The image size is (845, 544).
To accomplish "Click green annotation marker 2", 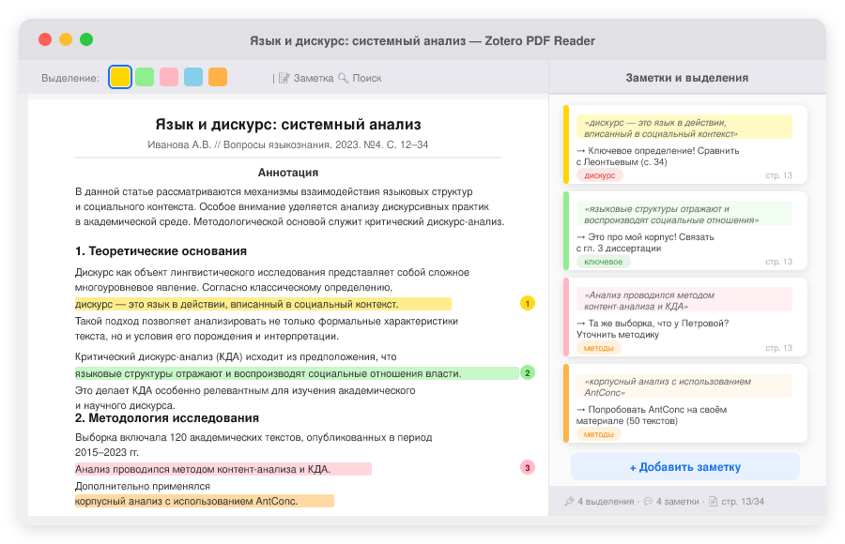I will (528, 372).
